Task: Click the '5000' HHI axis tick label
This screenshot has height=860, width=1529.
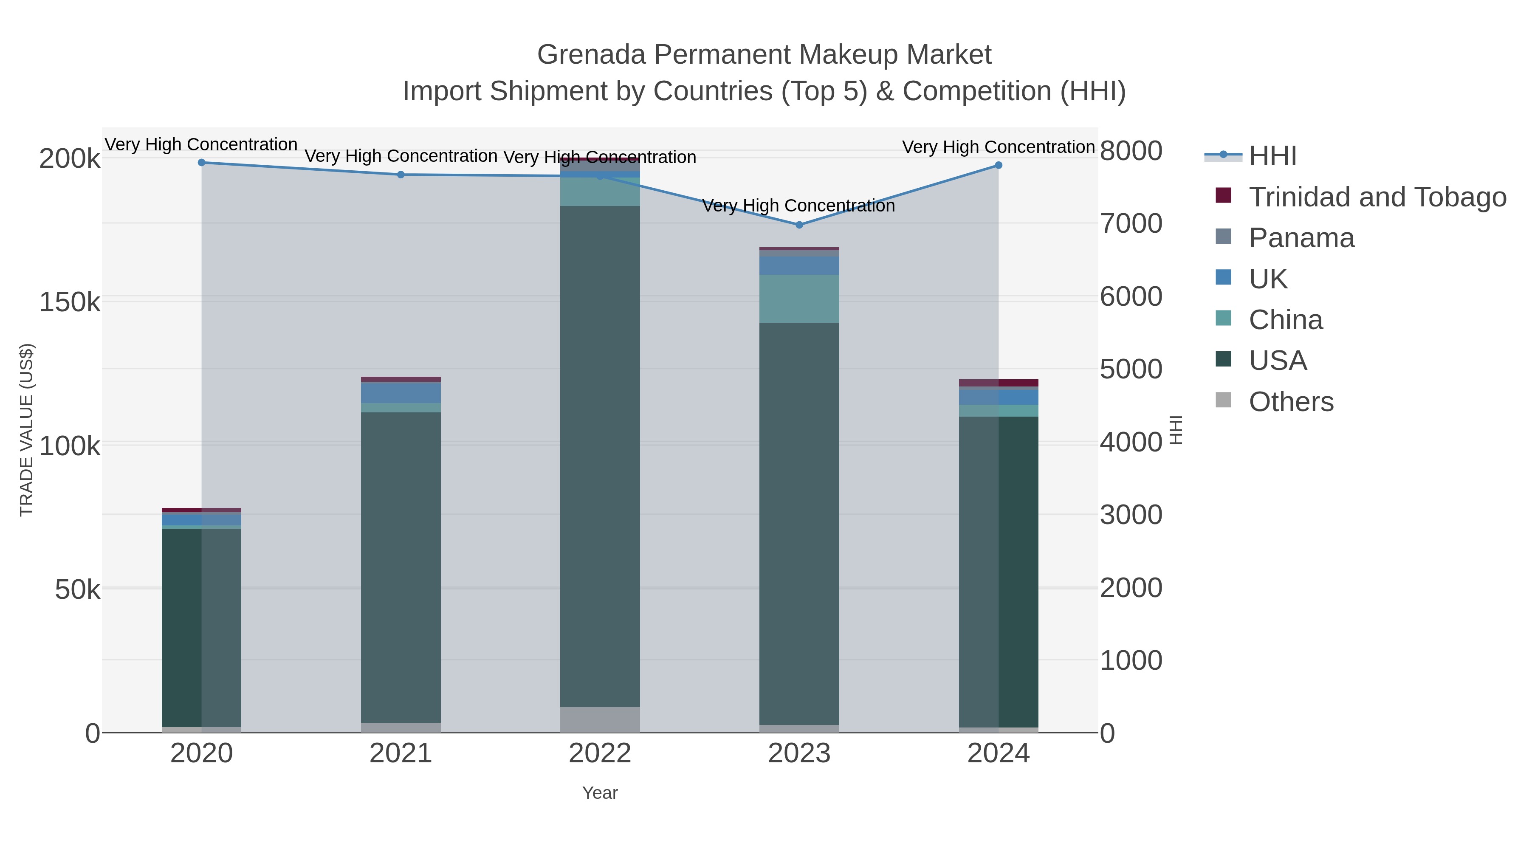Action: click(1131, 369)
